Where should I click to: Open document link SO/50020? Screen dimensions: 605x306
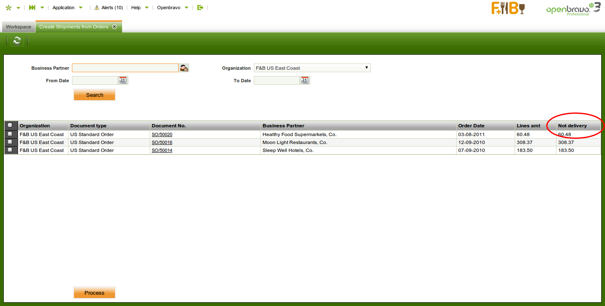click(162, 134)
